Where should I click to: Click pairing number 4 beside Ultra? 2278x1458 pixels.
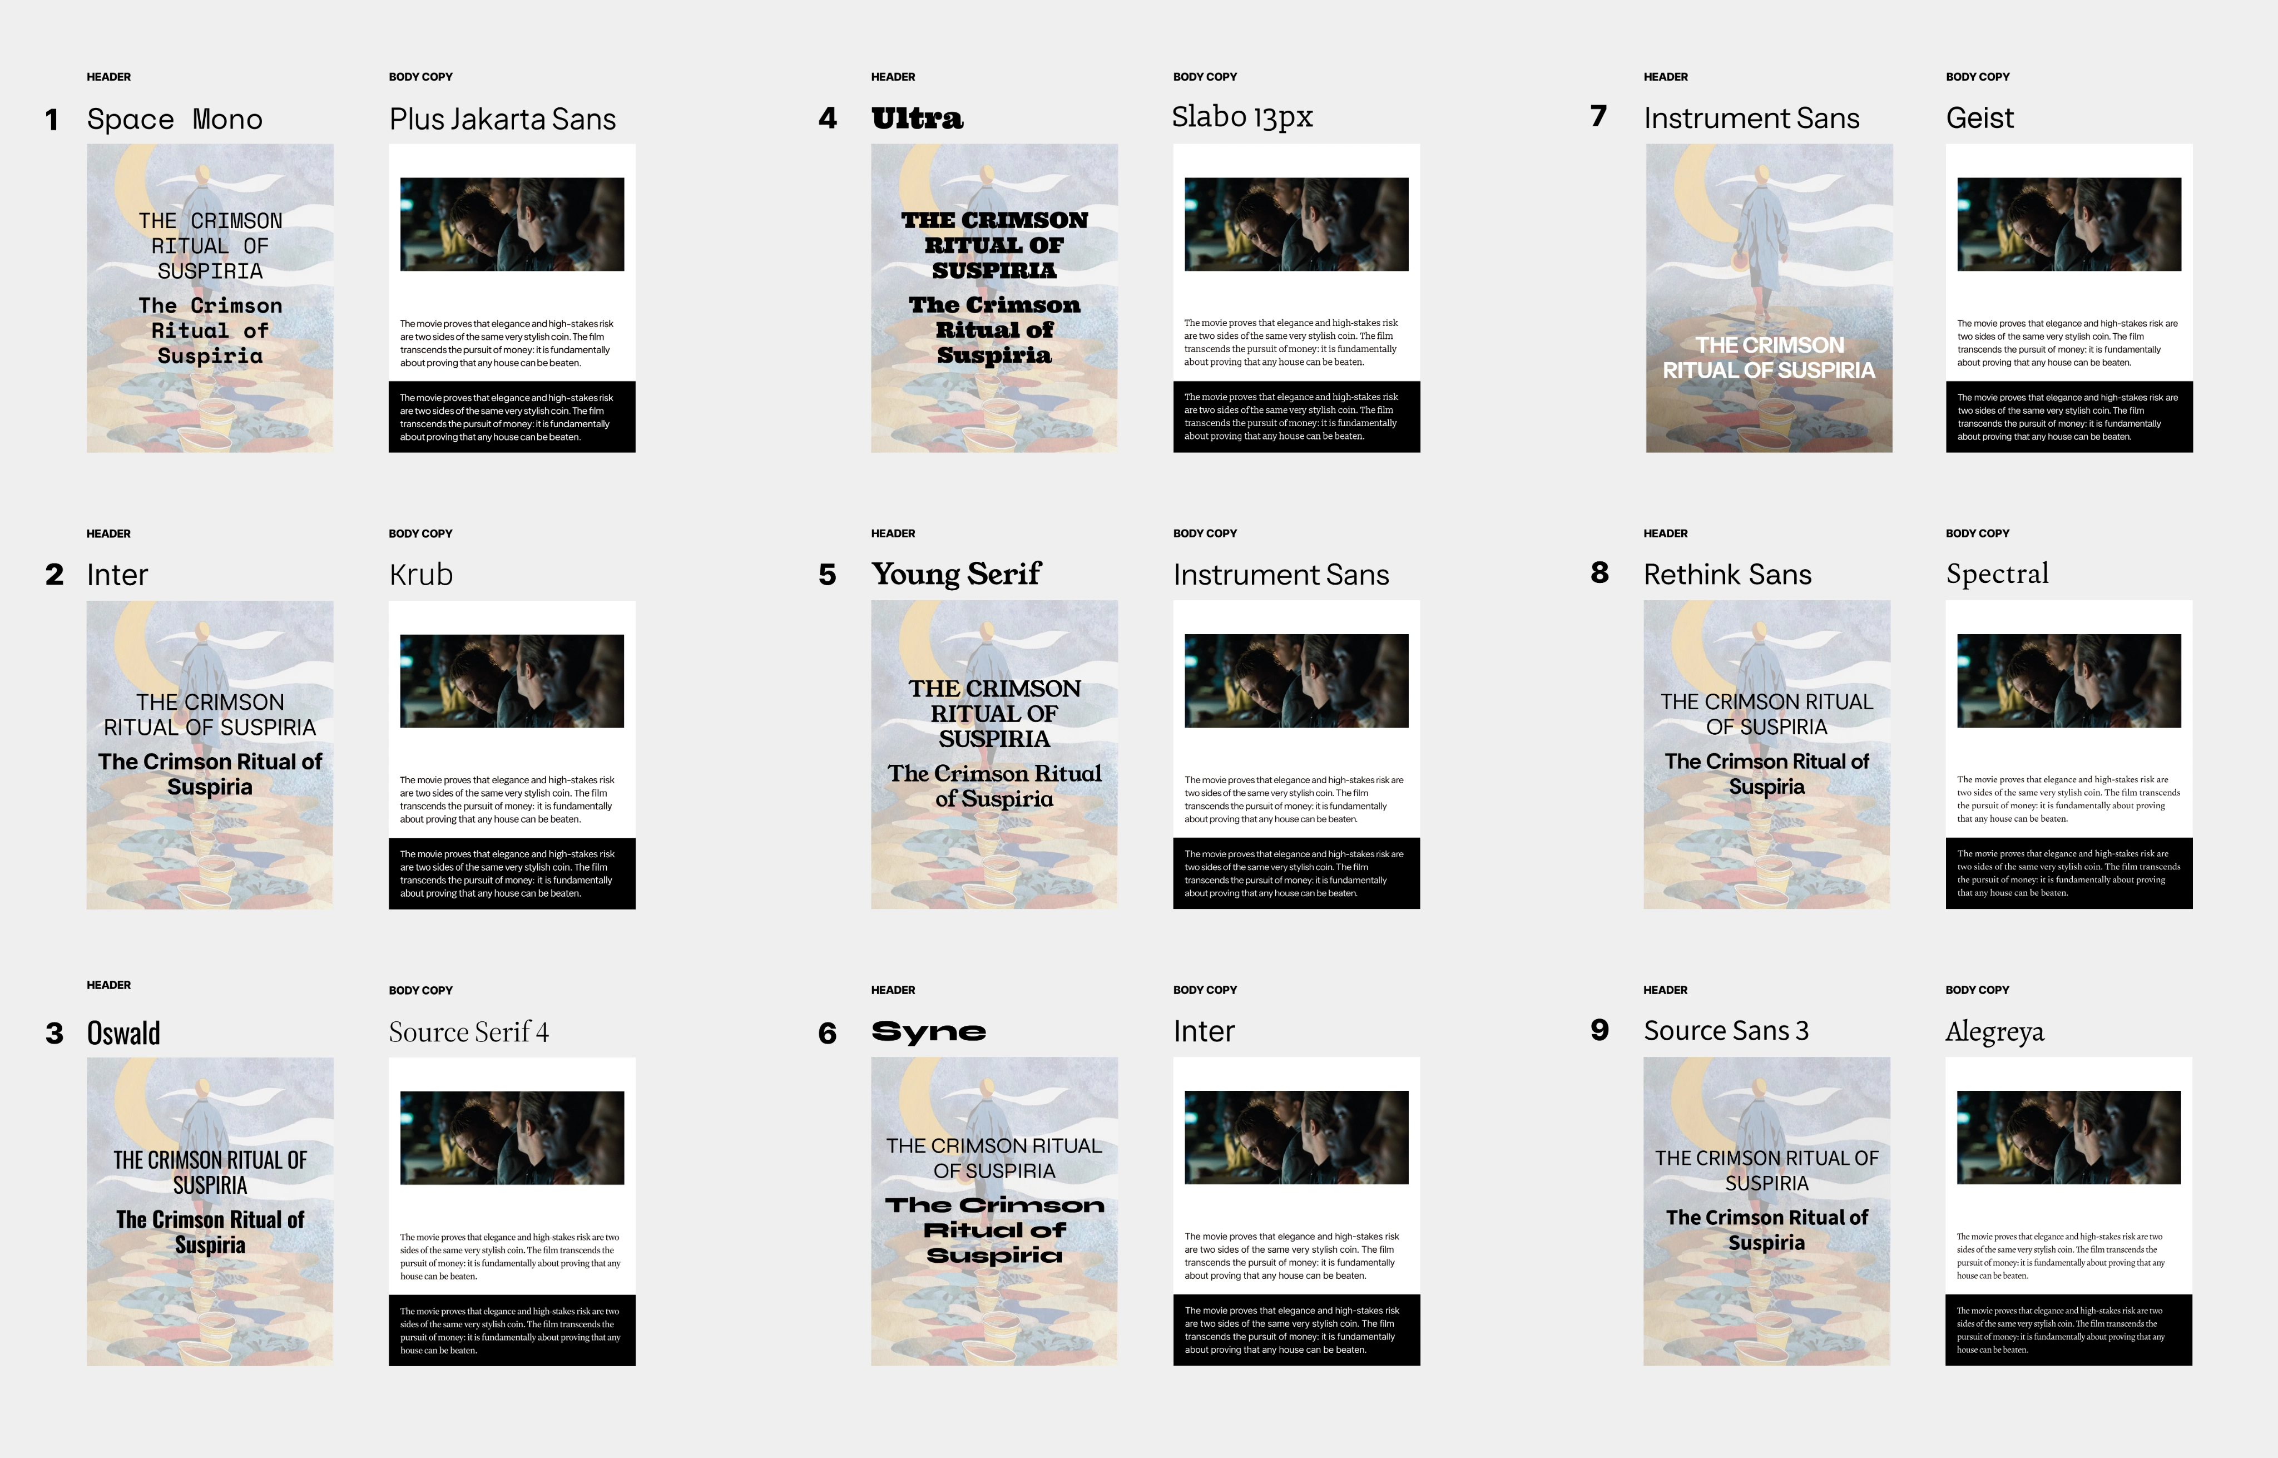[828, 118]
